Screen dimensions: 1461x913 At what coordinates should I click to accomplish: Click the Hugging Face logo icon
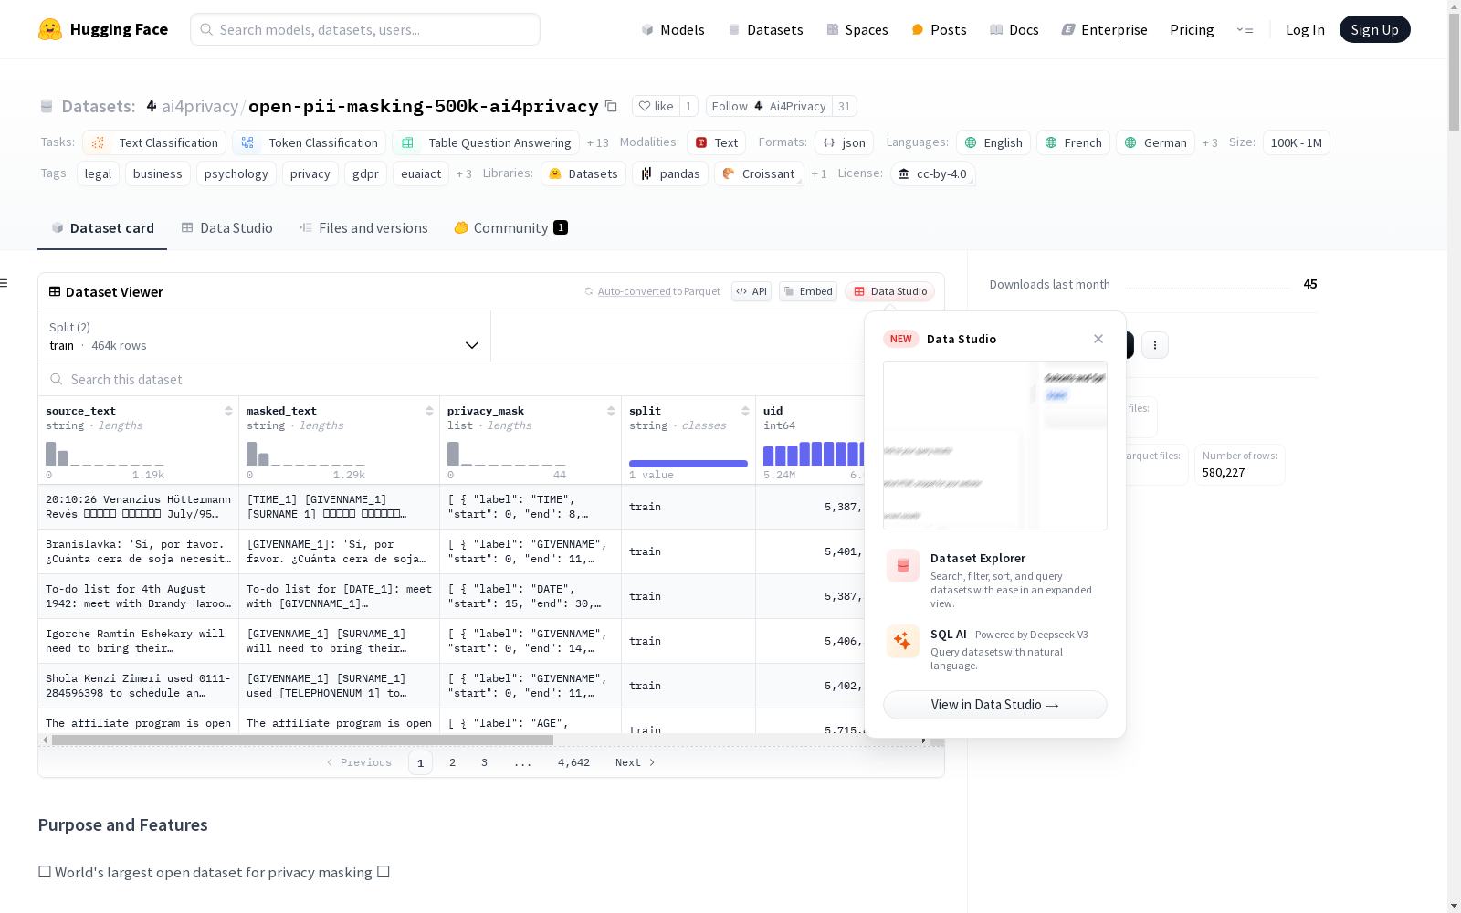[x=50, y=29]
